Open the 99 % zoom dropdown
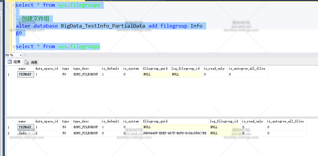318x156 pixels. coord(21,55)
